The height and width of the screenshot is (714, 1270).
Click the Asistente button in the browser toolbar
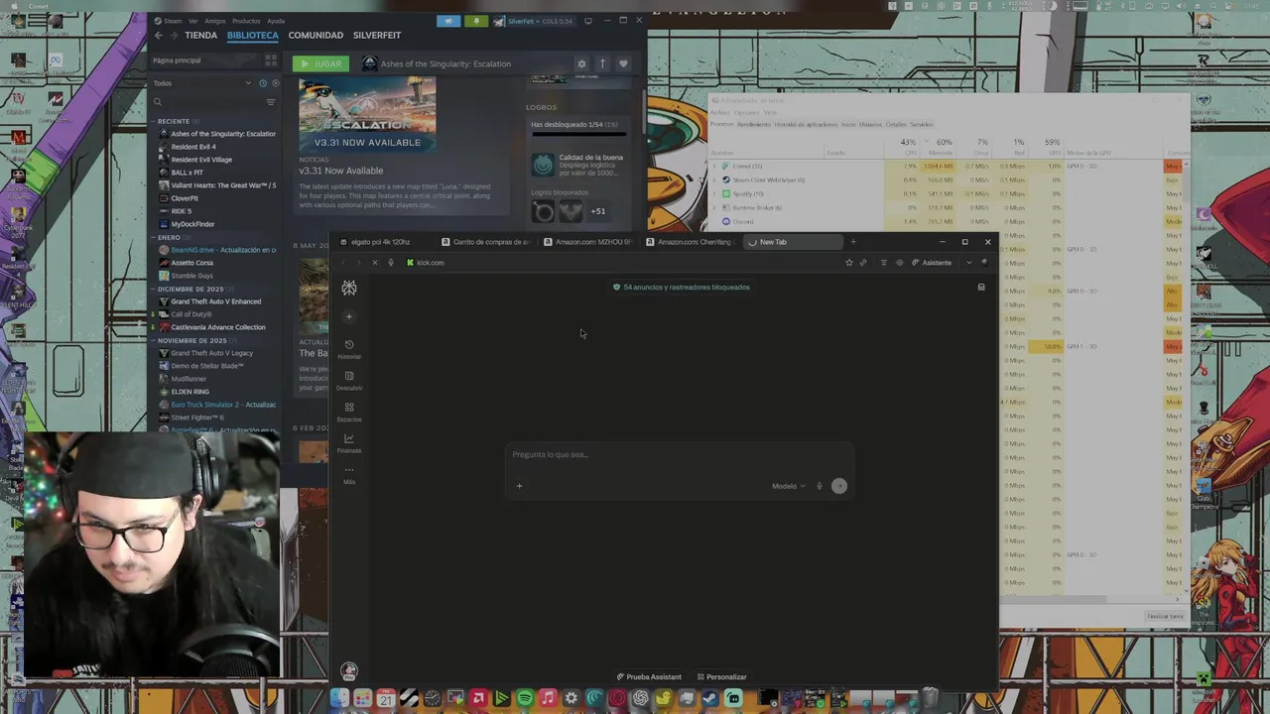pyautogui.click(x=931, y=263)
